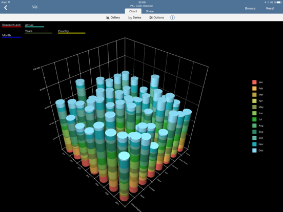Click the Dec legend color swatch
Image resolution: width=283 pixels, height=212 pixels.
[254, 151]
